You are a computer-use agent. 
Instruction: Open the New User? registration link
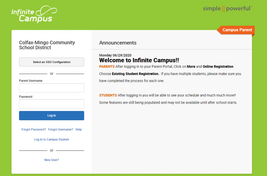pos(51,160)
